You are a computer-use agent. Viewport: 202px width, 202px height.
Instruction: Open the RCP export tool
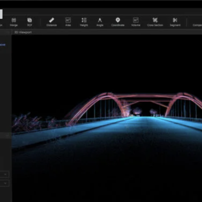tap(29, 22)
